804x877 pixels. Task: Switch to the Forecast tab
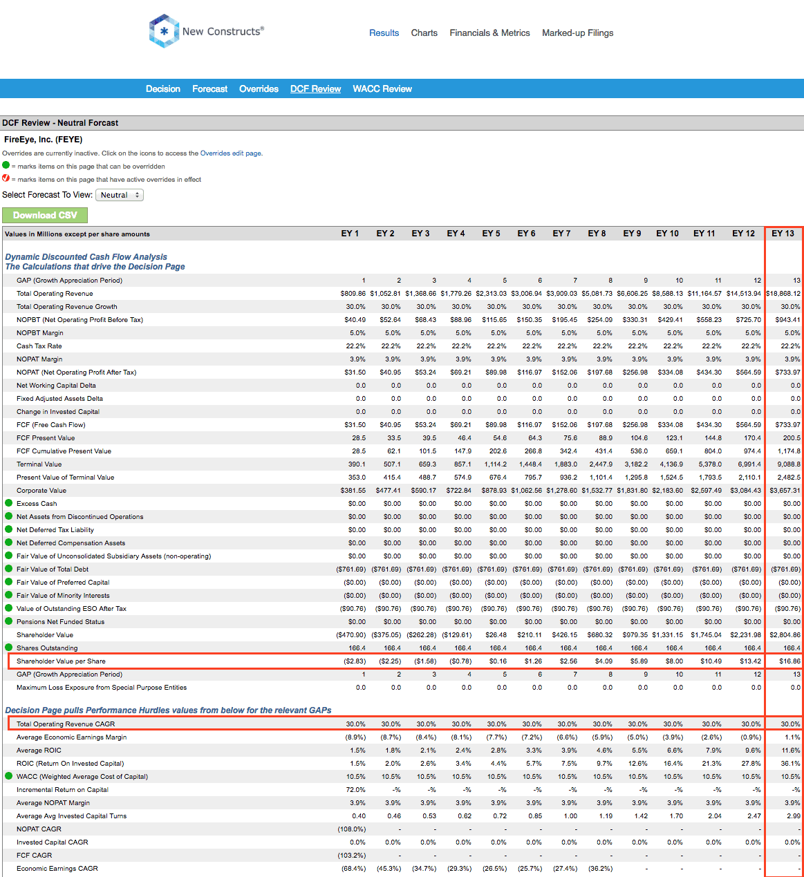209,88
